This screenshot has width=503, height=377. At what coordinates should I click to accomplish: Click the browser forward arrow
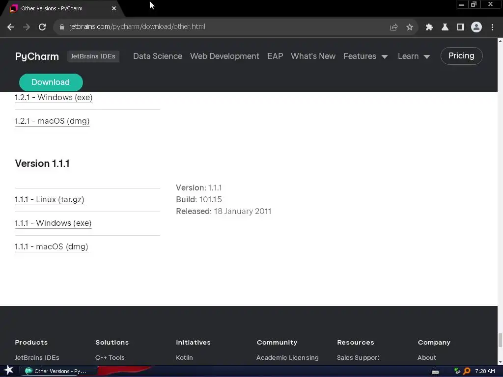click(27, 27)
